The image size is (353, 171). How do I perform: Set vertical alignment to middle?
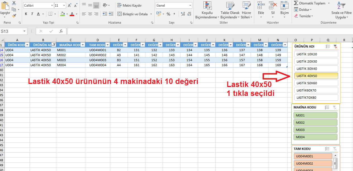tap(90, 5)
